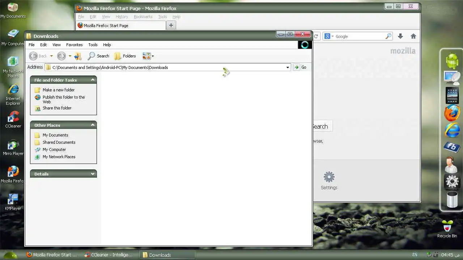Screen dimensions: 463x260
Task: Launch Firefox from the dock
Action: click(x=452, y=113)
